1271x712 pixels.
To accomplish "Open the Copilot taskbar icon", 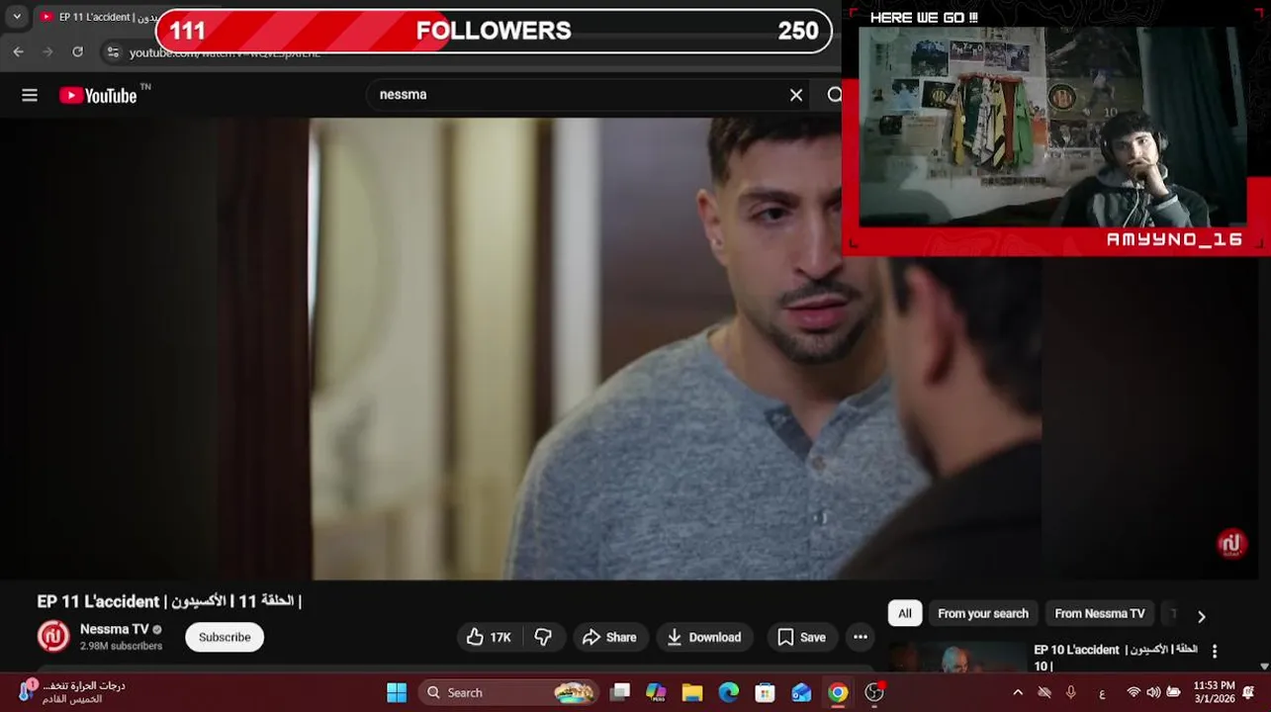I will pos(656,692).
